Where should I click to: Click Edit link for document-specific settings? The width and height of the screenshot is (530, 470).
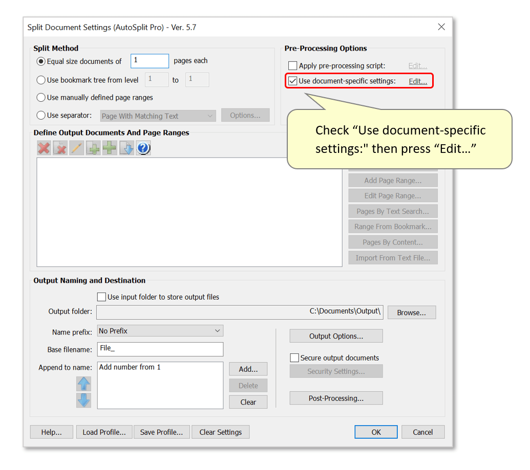click(x=418, y=81)
